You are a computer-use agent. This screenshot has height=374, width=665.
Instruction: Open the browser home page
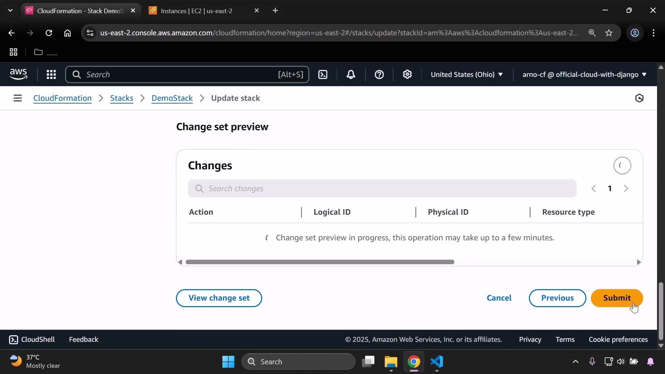(x=68, y=33)
